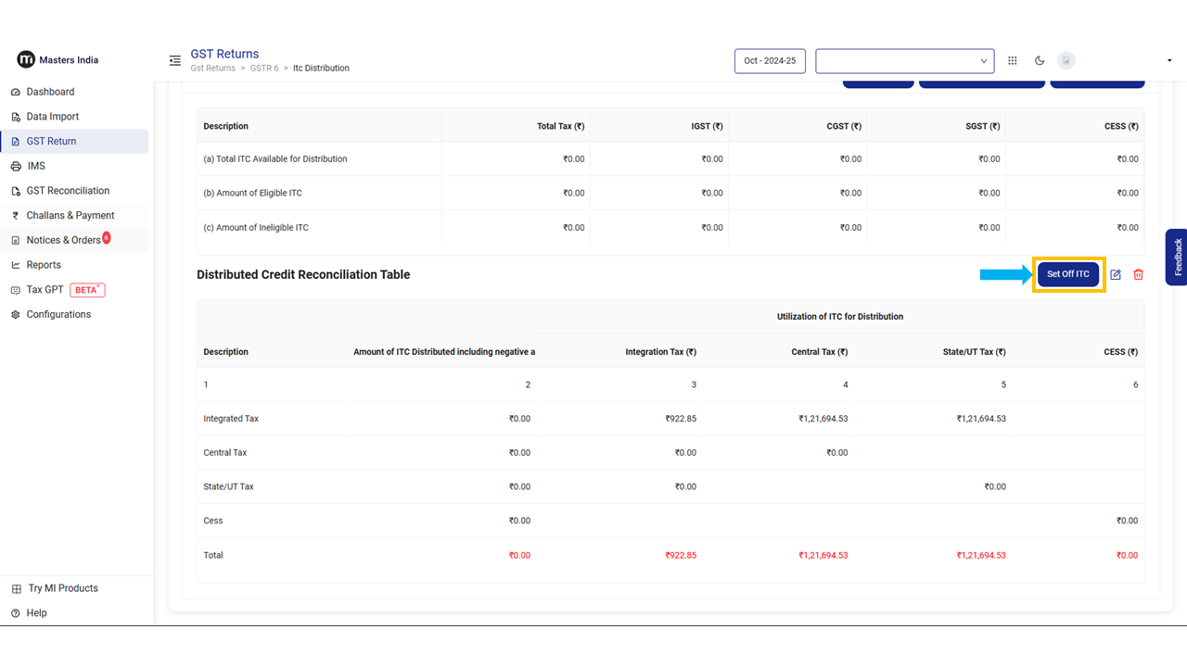This screenshot has width=1187, height=667.
Task: Click the red delete trash icon
Action: 1139,275
